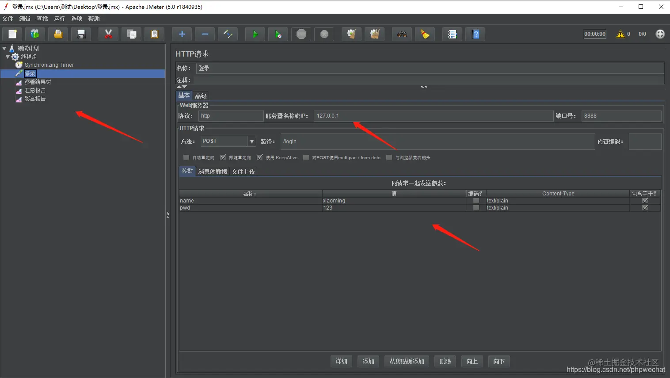The image size is (670, 378).
Task: Open the 查找 menu
Action: pyautogui.click(x=42, y=19)
